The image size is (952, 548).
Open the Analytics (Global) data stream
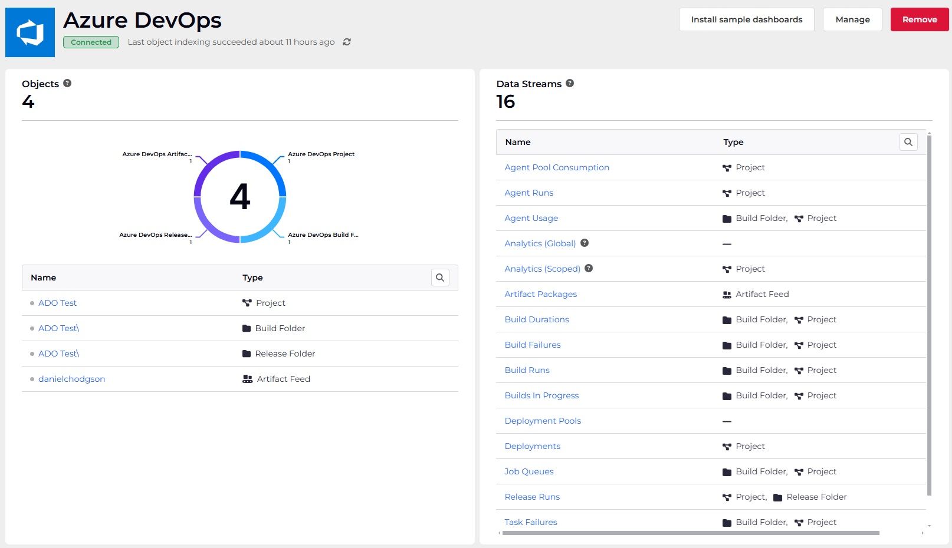click(x=540, y=243)
